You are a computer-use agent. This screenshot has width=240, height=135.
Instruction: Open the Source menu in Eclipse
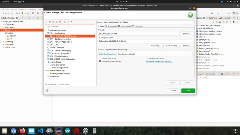pos(14,10)
